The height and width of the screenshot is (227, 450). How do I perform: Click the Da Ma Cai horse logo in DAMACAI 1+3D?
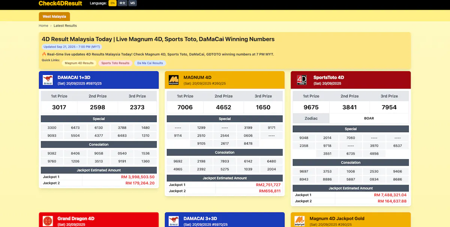point(48,80)
